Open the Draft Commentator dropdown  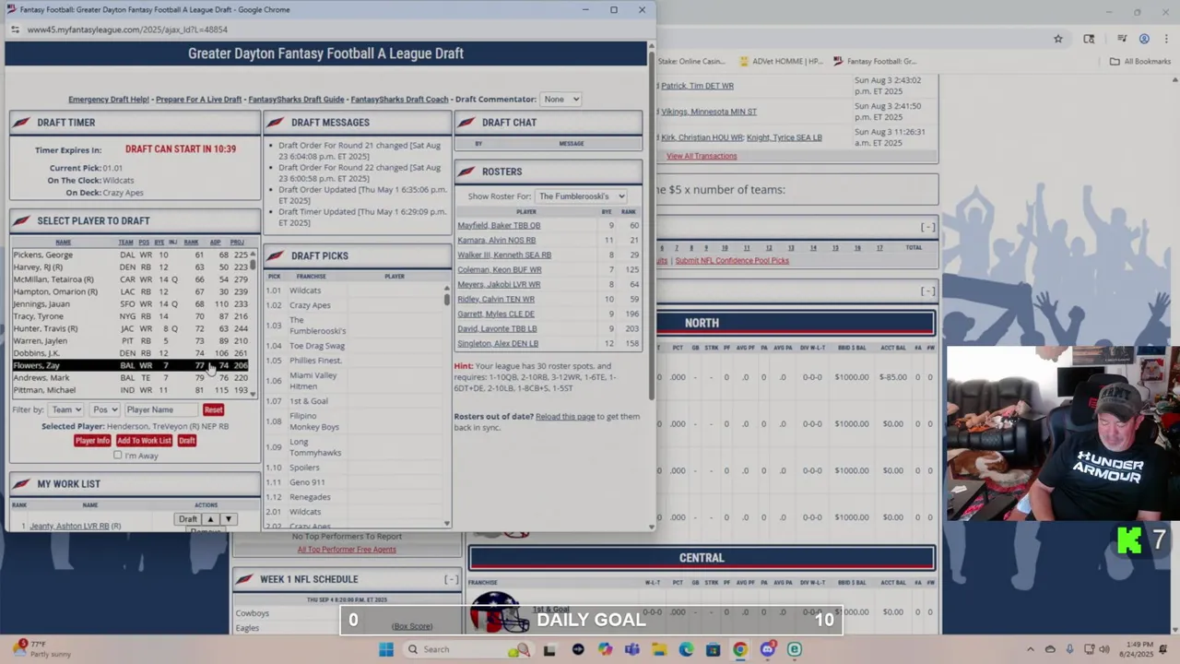(561, 100)
